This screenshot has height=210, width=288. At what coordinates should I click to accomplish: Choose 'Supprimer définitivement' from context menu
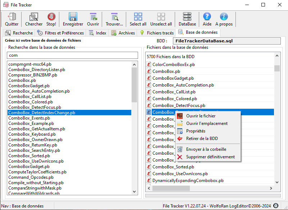(210, 157)
